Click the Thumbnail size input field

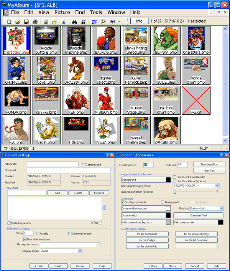(x=148, y=165)
